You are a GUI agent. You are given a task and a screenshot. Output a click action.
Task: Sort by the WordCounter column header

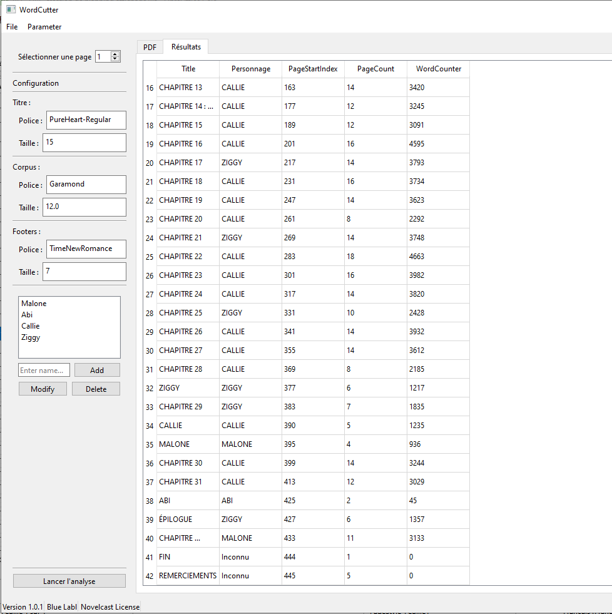pos(438,69)
